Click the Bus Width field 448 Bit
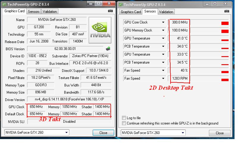This screenshot has height=156, width=250. coord(96,85)
